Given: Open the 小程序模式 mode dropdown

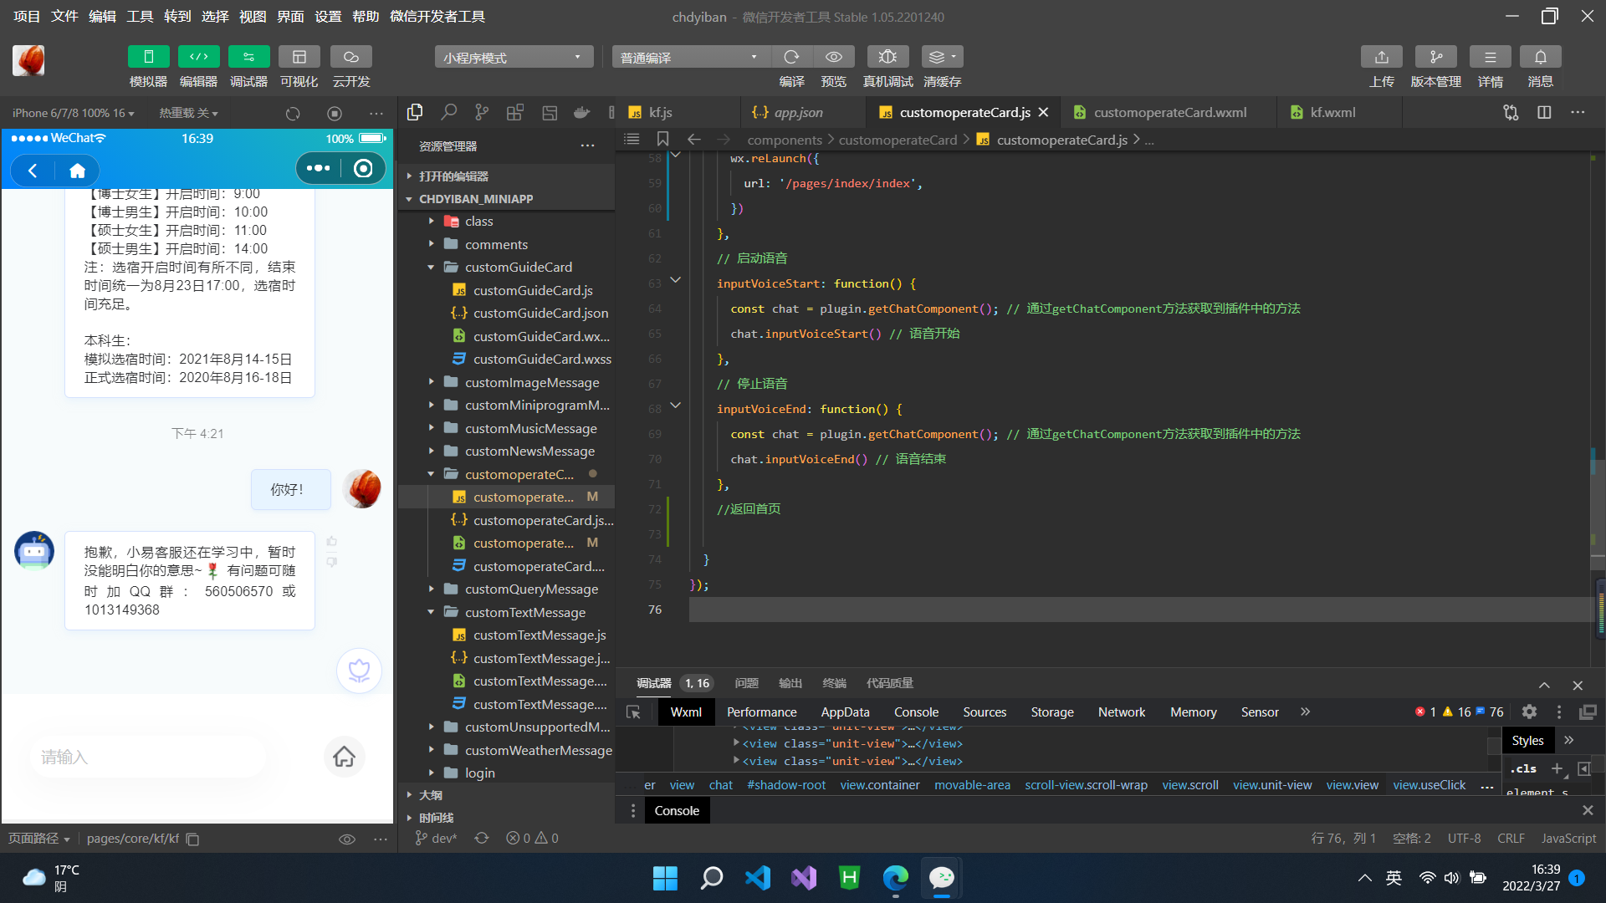Looking at the screenshot, I should pyautogui.click(x=513, y=57).
